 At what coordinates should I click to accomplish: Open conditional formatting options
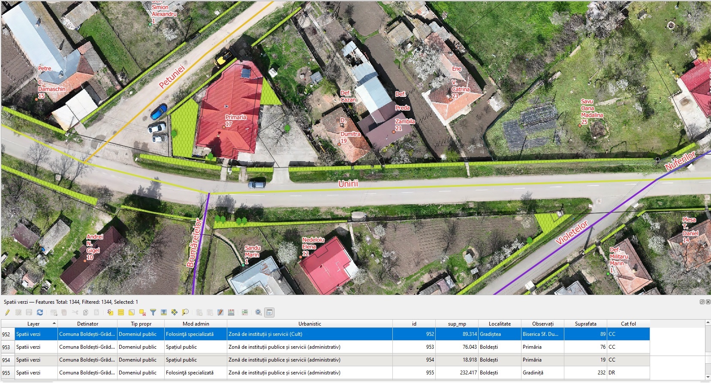(x=245, y=313)
